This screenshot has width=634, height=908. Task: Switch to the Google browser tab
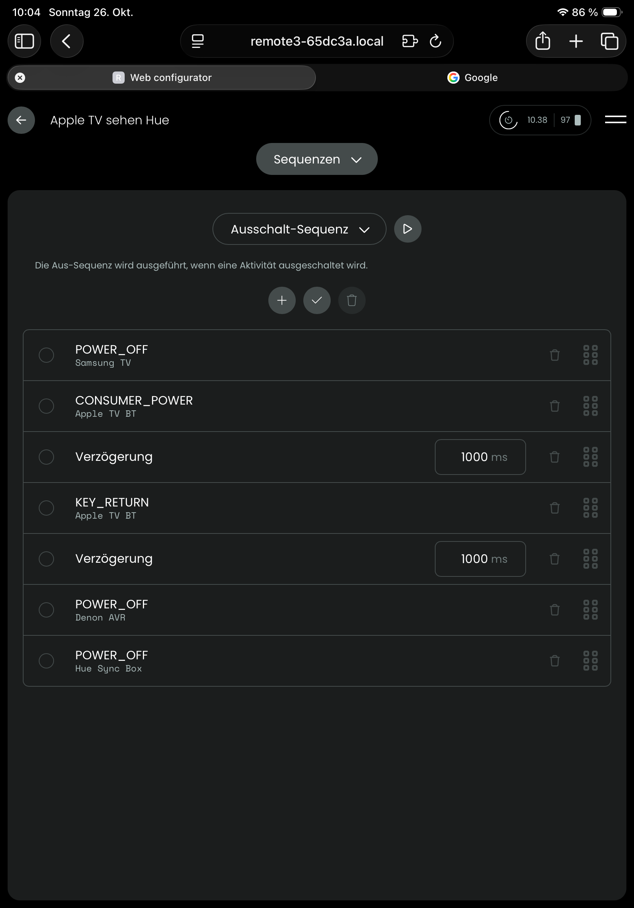coord(472,78)
